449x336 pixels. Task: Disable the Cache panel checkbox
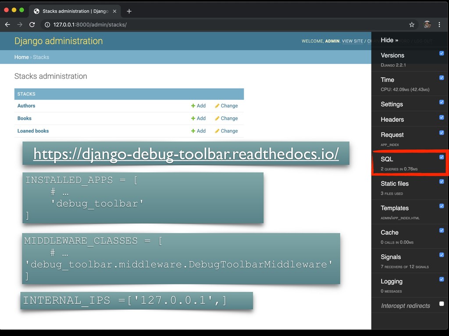click(x=442, y=230)
